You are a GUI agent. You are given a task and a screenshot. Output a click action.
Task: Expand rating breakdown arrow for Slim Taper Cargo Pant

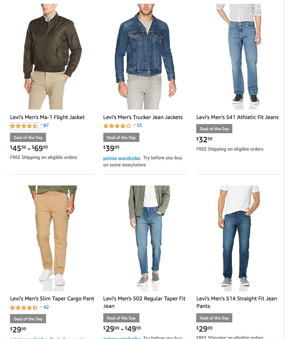click(41, 307)
